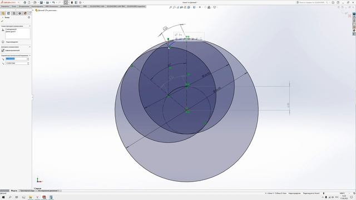356x200 pixels.
Task: Click the SOLIDWORKS help search field
Action: tap(312, 2)
